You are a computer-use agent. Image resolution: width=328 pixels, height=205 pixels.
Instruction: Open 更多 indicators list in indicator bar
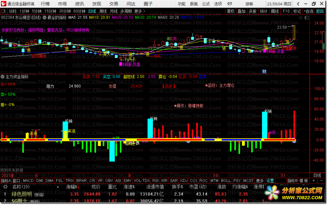click(260, 181)
